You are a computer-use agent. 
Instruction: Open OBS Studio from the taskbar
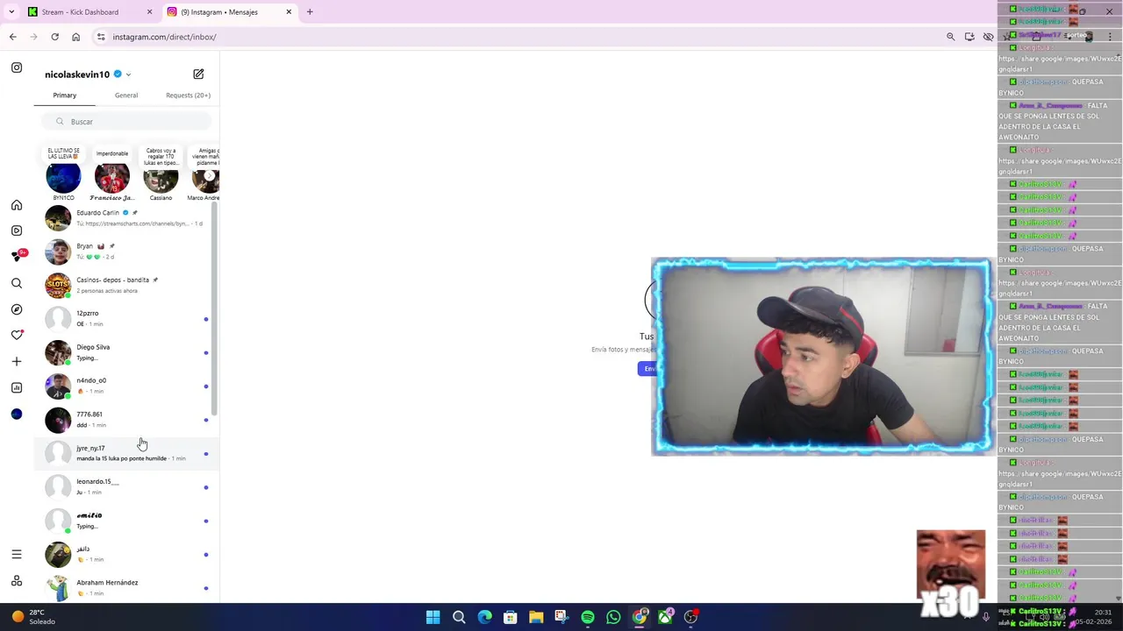pyautogui.click(x=691, y=617)
